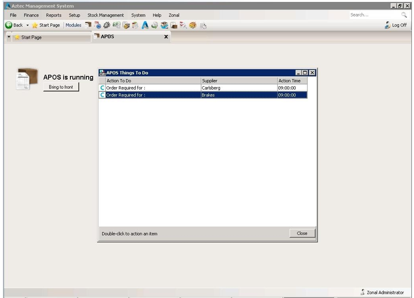The width and height of the screenshot is (414, 298).
Task: Click the green Back arrow icon
Action: pos(8,25)
